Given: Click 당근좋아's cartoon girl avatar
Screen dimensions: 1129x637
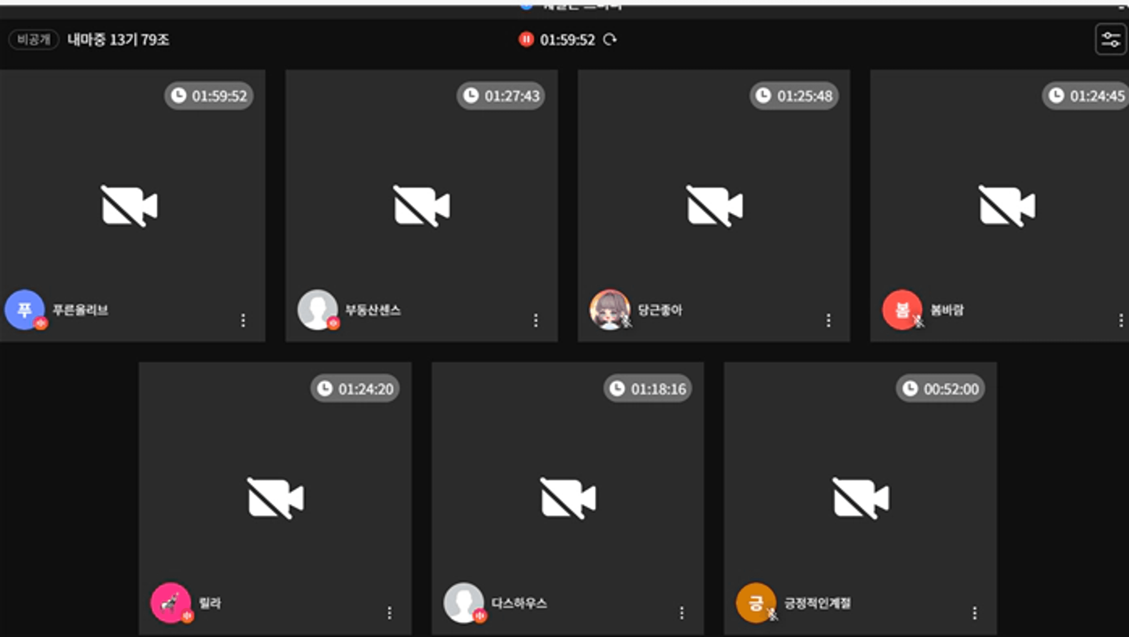Looking at the screenshot, I should point(609,309).
